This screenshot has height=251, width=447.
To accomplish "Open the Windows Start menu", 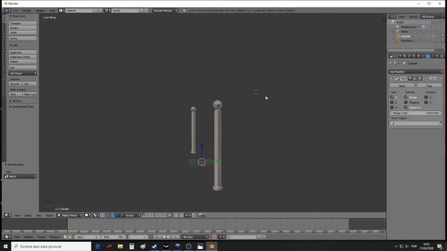I will pyautogui.click(x=6, y=246).
